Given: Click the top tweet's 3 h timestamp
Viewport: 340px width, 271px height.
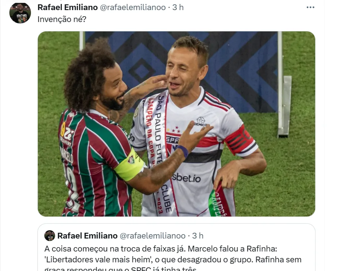Looking at the screenshot, I should point(178,7).
